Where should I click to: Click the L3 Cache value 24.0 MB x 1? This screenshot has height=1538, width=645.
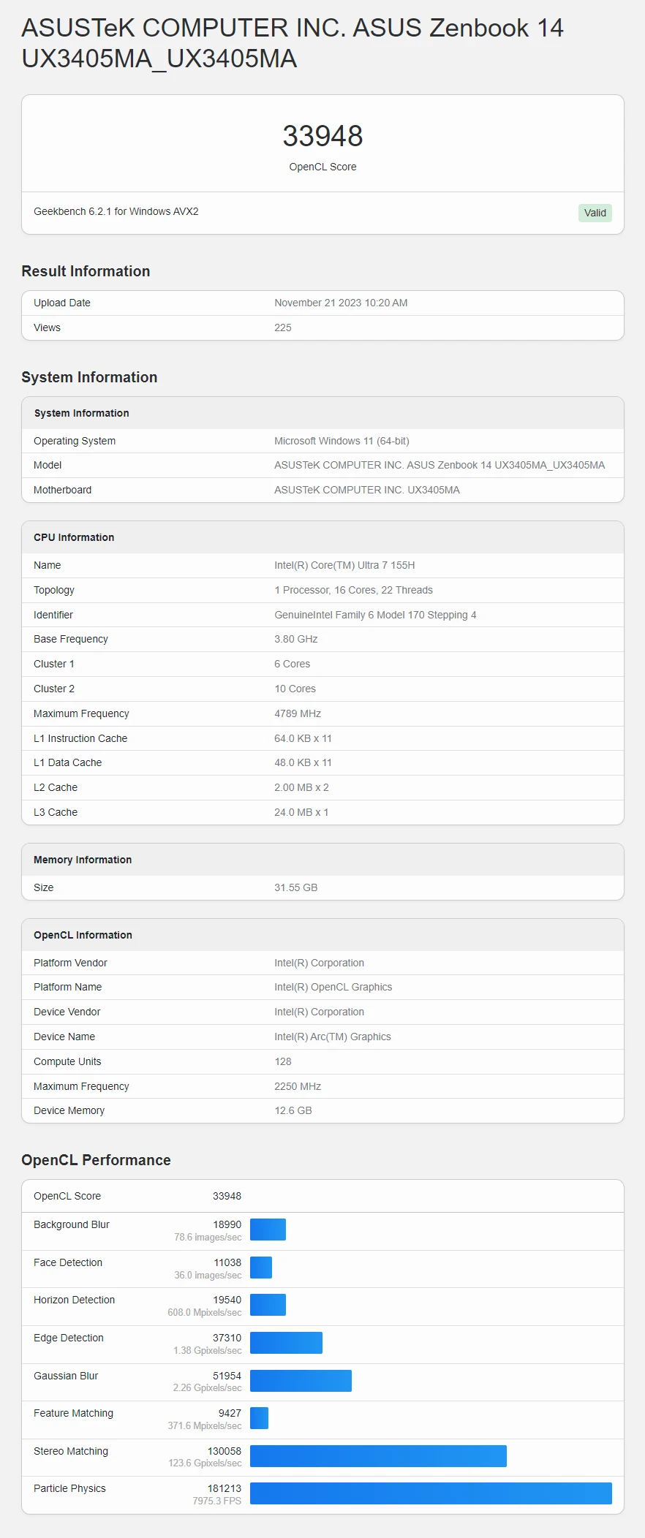(x=301, y=812)
